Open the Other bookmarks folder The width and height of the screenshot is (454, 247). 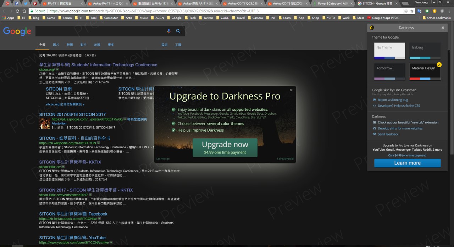tap(436, 18)
